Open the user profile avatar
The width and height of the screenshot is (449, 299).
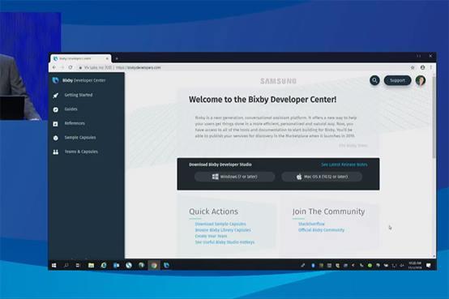(x=421, y=80)
